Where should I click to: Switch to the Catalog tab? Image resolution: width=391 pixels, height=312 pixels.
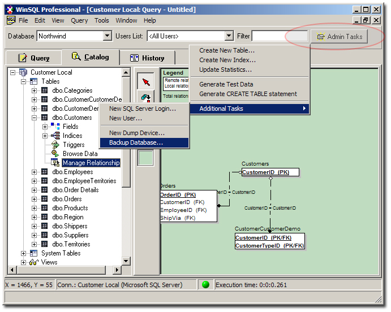click(91, 57)
